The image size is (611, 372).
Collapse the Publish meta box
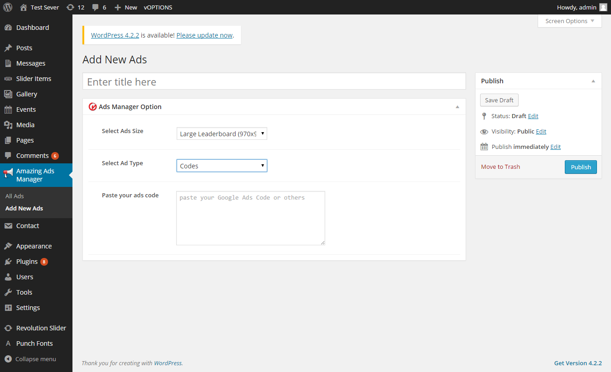point(593,81)
